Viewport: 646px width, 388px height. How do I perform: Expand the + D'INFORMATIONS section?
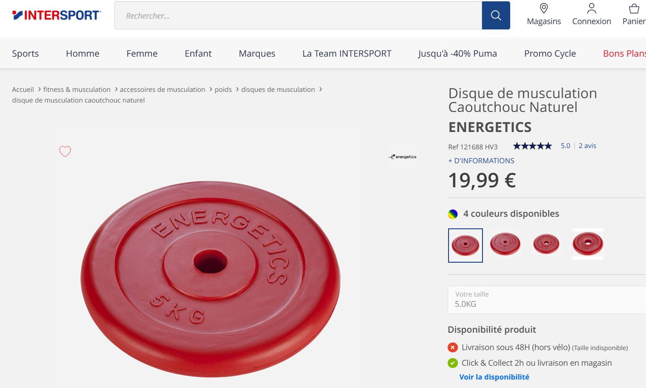pyautogui.click(x=481, y=161)
